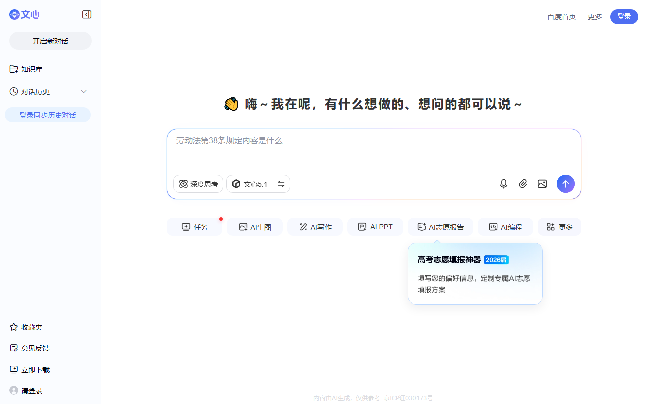Expand the 对话历史 section chevron
Viewport: 647px width, 404px height.
tap(84, 92)
